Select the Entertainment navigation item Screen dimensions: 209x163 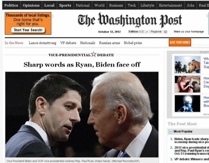pos(170,5)
